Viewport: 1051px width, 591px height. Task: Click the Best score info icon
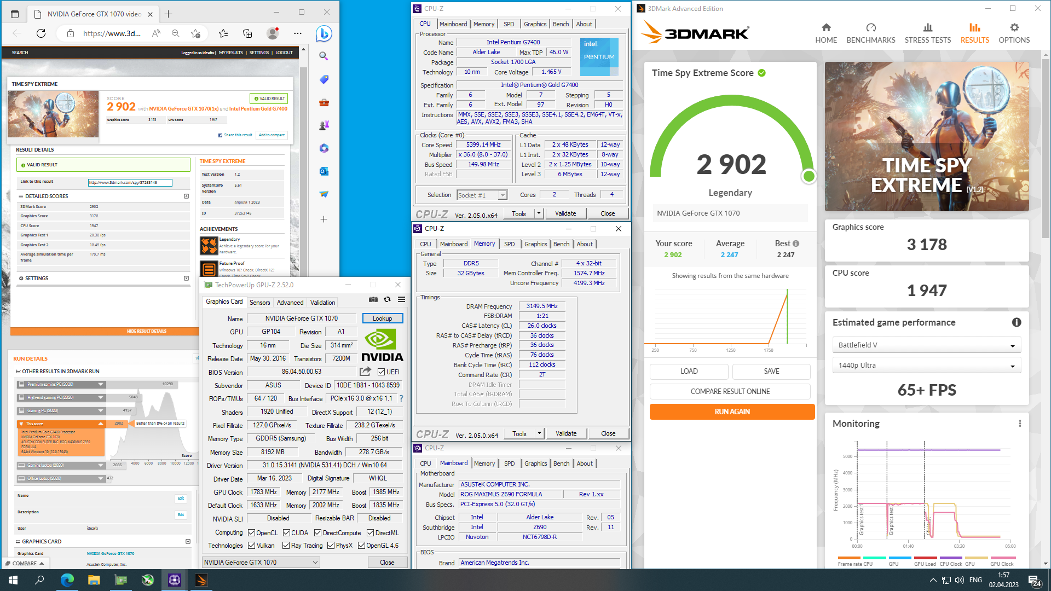pyautogui.click(x=796, y=244)
